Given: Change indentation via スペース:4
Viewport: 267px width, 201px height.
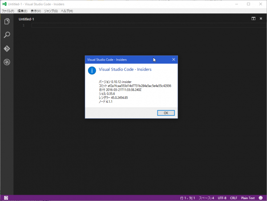Looking at the screenshot, I should pos(206,198).
